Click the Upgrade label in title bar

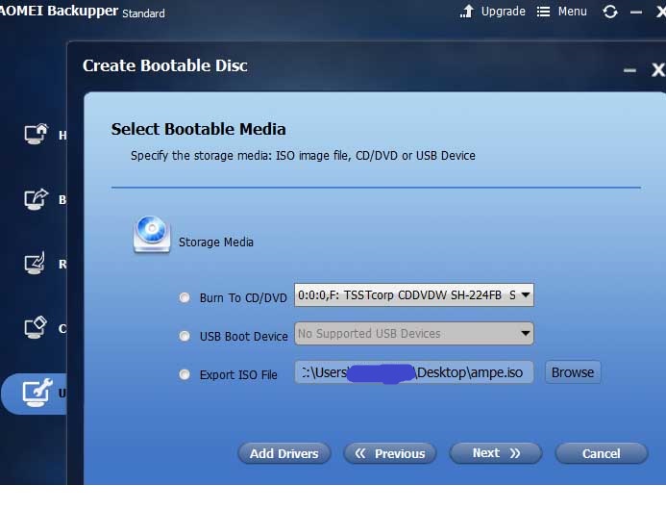tap(503, 12)
